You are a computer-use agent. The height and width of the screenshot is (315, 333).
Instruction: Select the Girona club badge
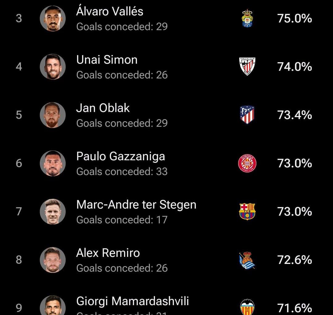point(247,163)
